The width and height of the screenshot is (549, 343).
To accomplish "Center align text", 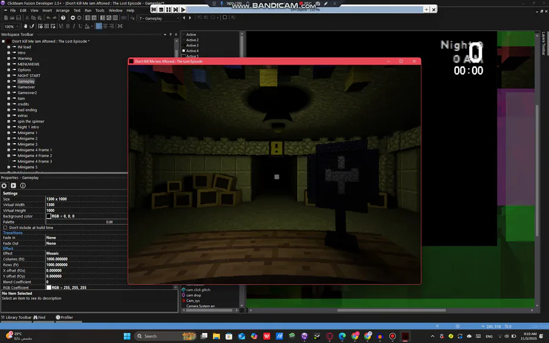I will [105, 26].
